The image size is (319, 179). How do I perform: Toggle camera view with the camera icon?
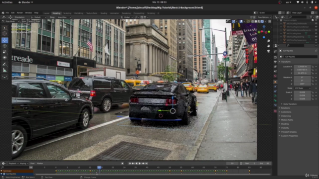pos(268,51)
